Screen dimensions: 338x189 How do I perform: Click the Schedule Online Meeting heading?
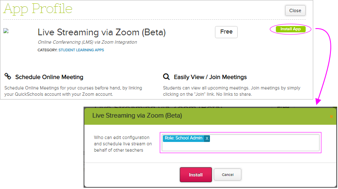[49, 77]
